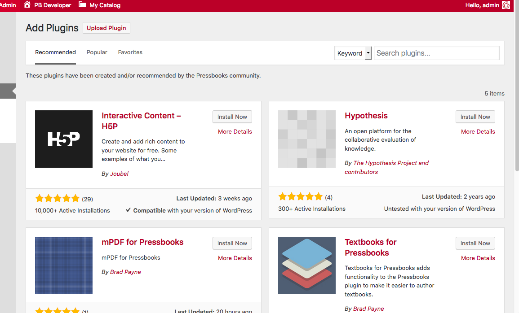Viewport: 519px width, 313px height.
Task: Click the PB Developer menu item
Action: [x=47, y=5]
